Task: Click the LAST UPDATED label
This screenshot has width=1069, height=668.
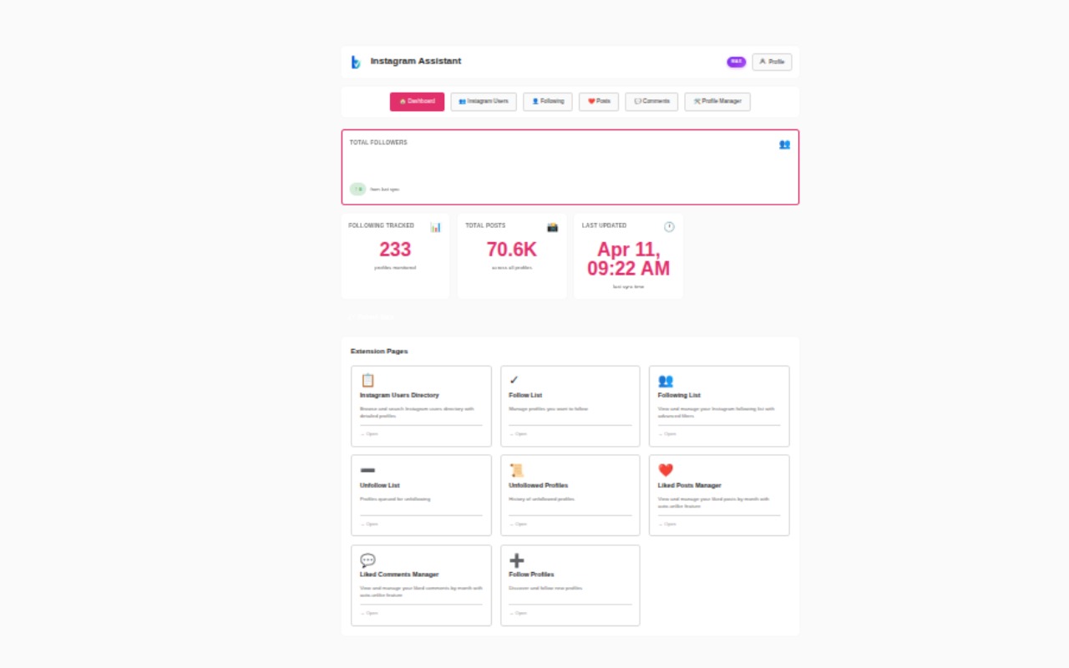Action: 604,225
